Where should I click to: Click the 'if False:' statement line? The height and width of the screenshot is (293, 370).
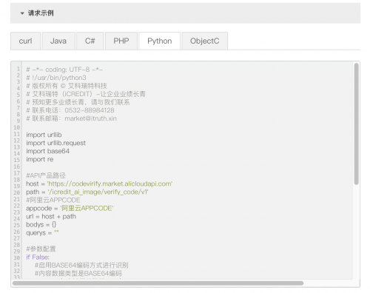tap(38, 257)
